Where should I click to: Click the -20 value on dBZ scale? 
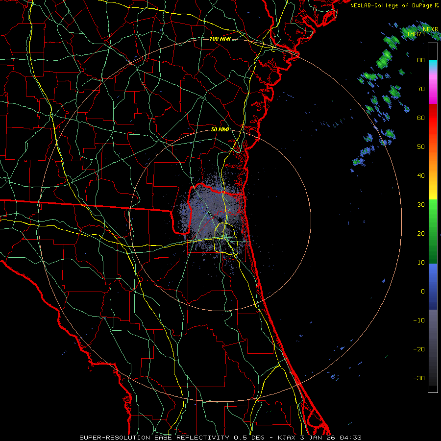pos(419,349)
